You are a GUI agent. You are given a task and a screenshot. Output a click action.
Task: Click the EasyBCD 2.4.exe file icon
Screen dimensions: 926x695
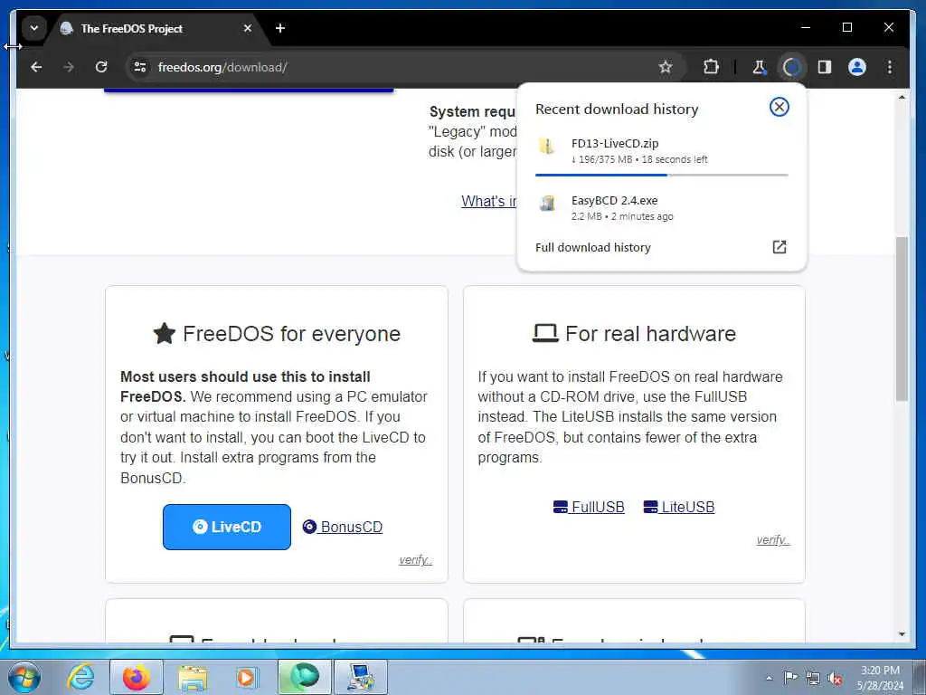(x=547, y=204)
